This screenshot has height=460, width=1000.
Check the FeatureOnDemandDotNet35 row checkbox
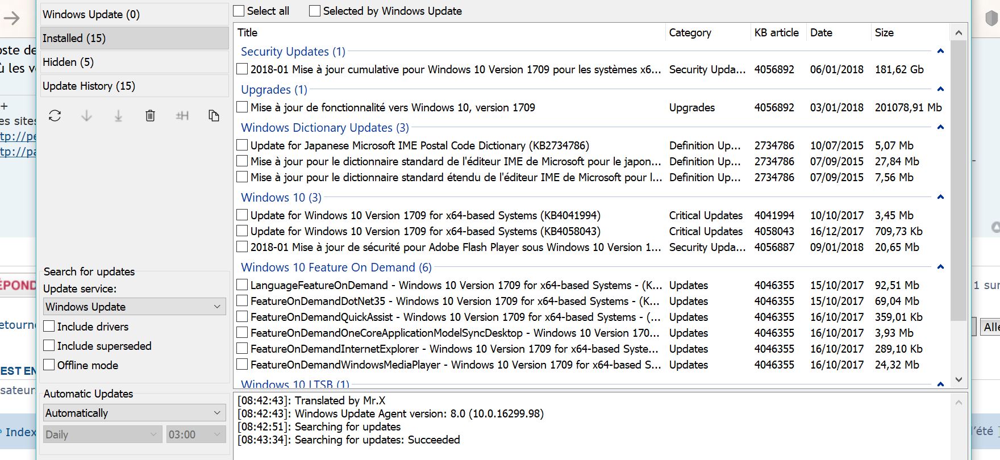pos(242,301)
